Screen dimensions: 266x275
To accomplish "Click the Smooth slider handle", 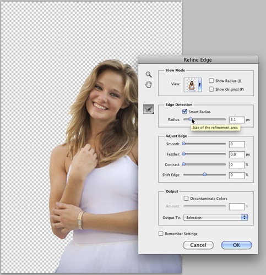I will click(x=183, y=144).
